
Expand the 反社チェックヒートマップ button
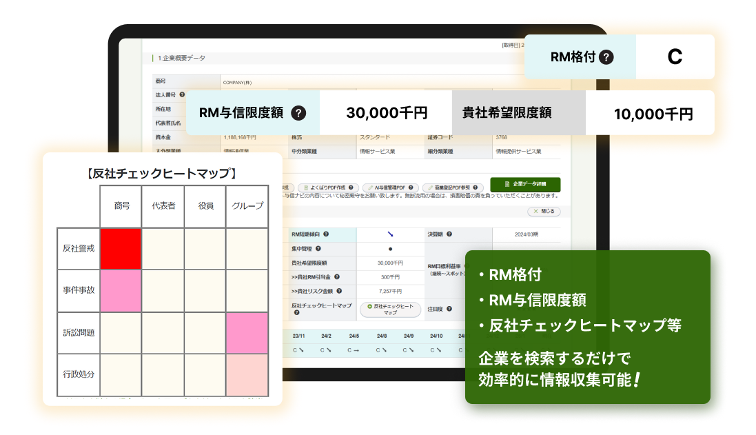[390, 310]
